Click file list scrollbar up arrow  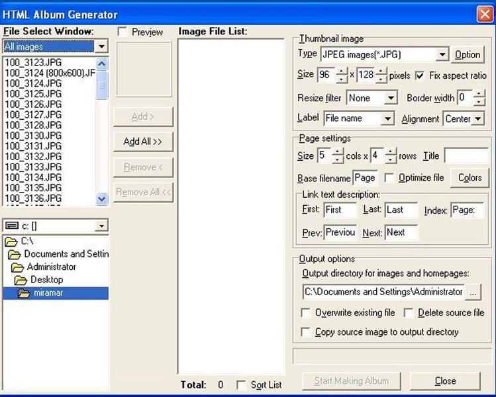point(101,64)
